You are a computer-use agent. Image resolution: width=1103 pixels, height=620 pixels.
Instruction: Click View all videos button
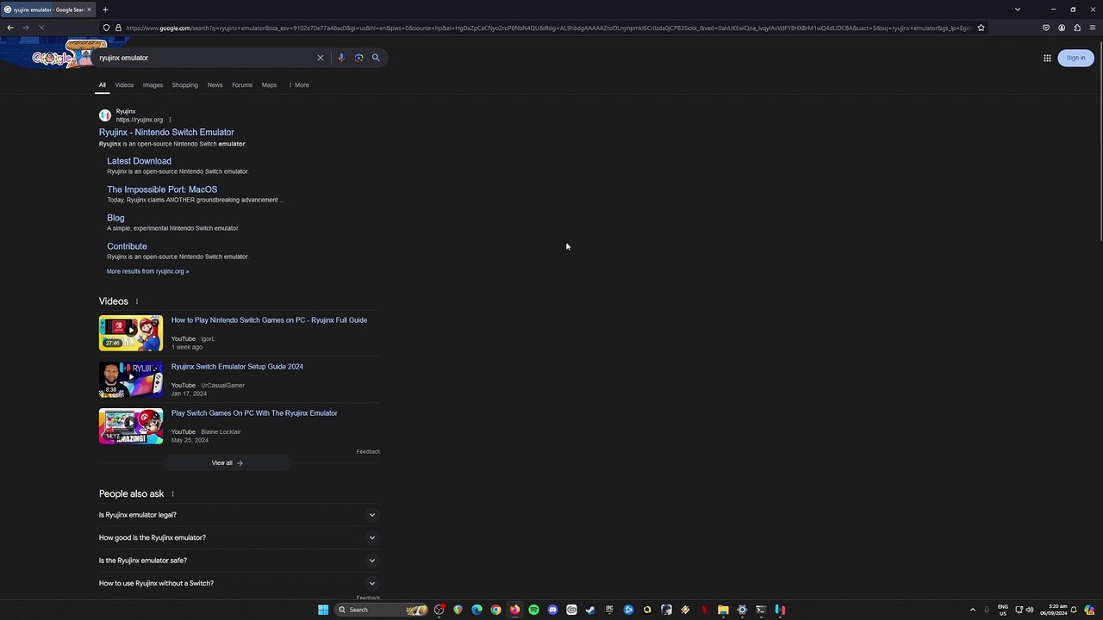tap(227, 463)
